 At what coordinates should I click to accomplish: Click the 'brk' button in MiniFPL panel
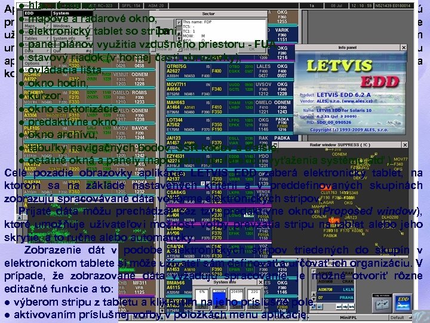pos(351,306)
